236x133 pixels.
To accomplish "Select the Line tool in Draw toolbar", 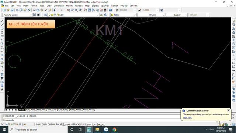I will [2, 21].
